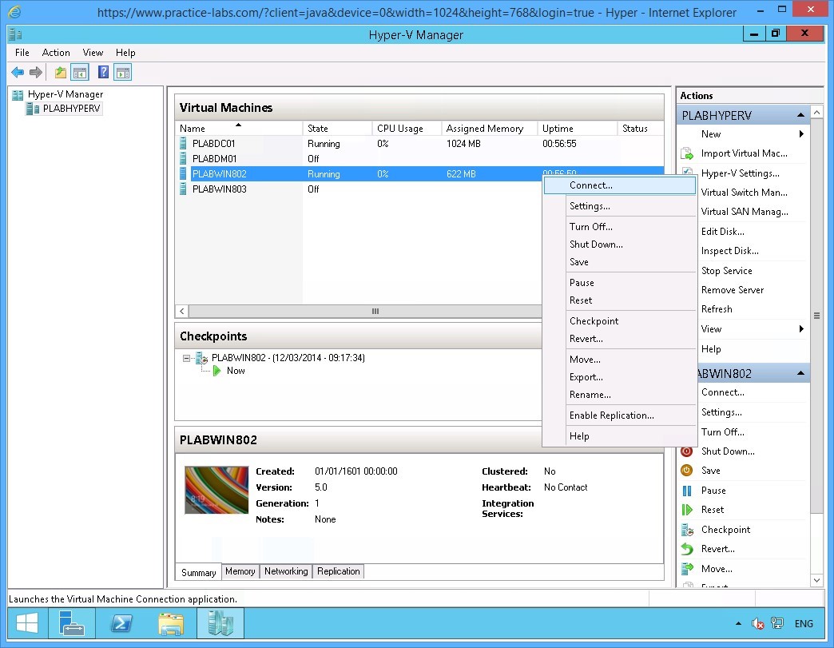
Task: Show the console tree toolbar icon
Action: pos(80,72)
